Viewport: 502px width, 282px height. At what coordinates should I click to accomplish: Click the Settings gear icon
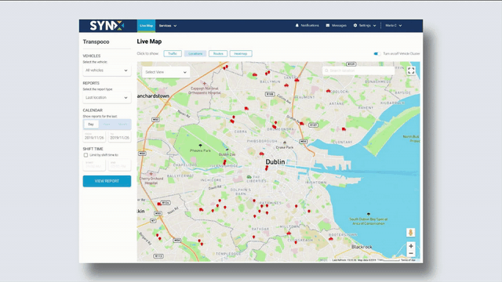point(355,25)
